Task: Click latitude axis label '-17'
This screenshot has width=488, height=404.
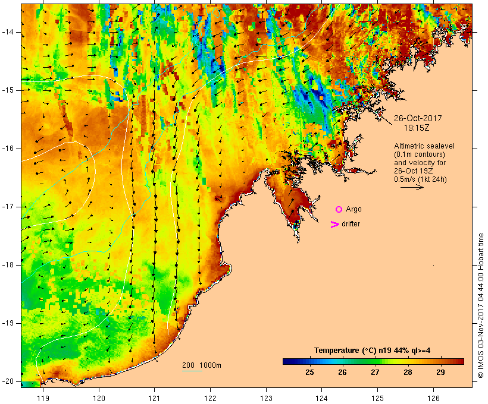Action: (7, 207)
